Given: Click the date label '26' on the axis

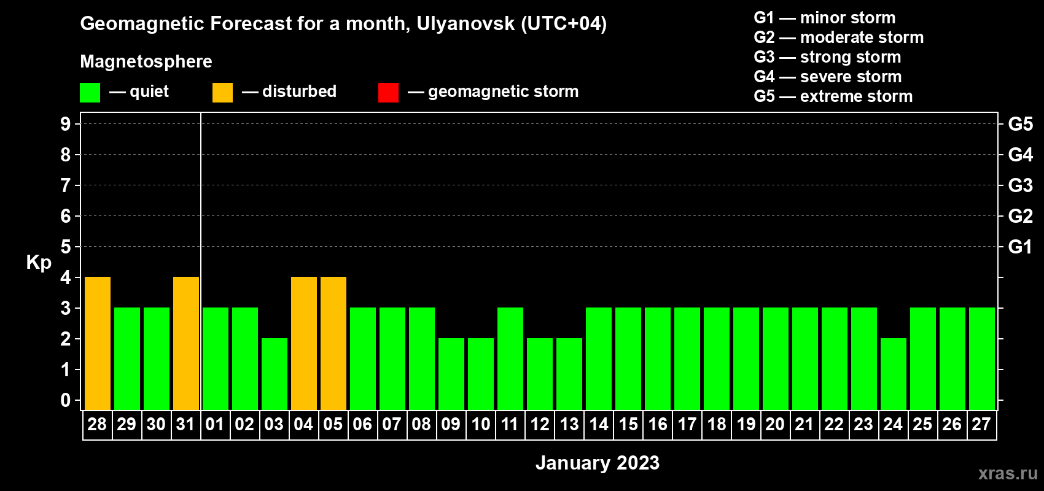Looking at the screenshot, I should tap(952, 425).
